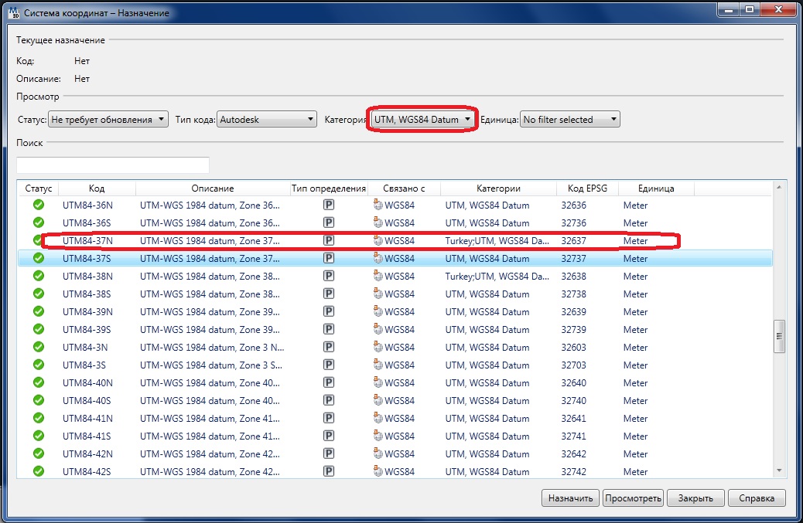
Task: Open the Статус filter dropdown
Action: click(108, 120)
